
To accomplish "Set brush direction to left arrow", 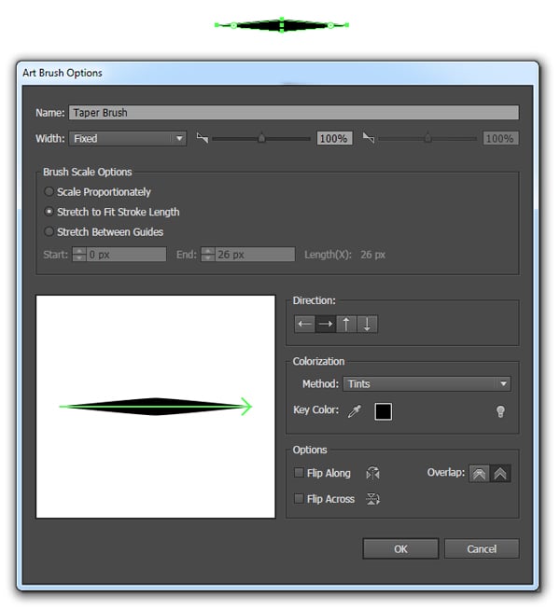I will 304,324.
